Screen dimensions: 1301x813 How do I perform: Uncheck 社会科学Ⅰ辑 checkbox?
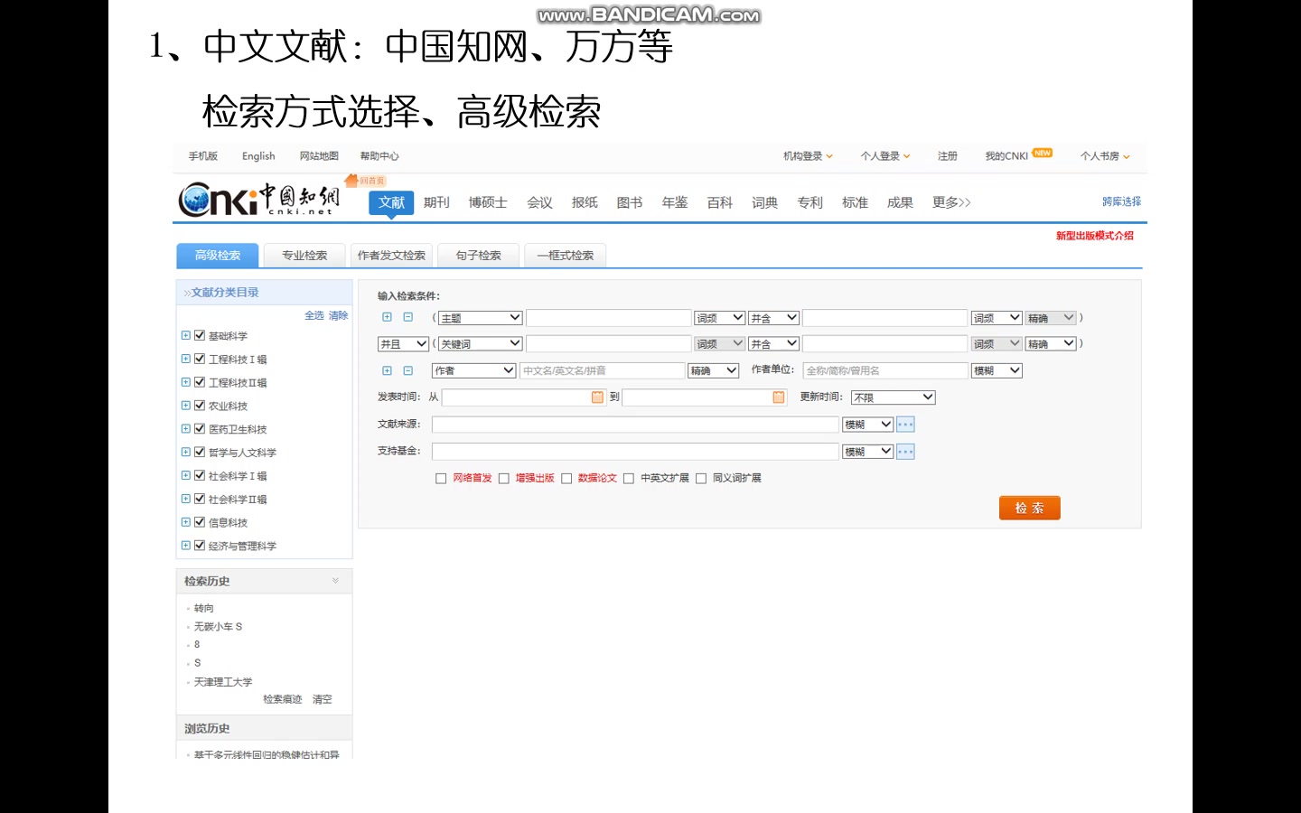click(200, 475)
